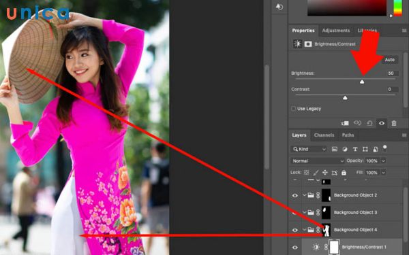Delete this adjustment layer trash icon
The width and height of the screenshot is (409, 255).
coord(394,123)
